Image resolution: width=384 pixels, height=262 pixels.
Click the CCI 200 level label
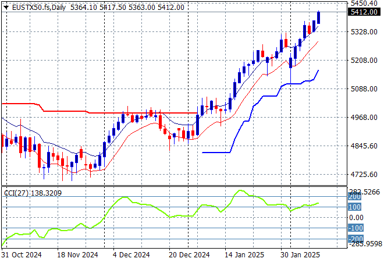355,198
